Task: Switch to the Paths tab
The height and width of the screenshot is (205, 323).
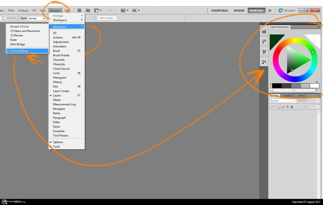Action: click(301, 96)
